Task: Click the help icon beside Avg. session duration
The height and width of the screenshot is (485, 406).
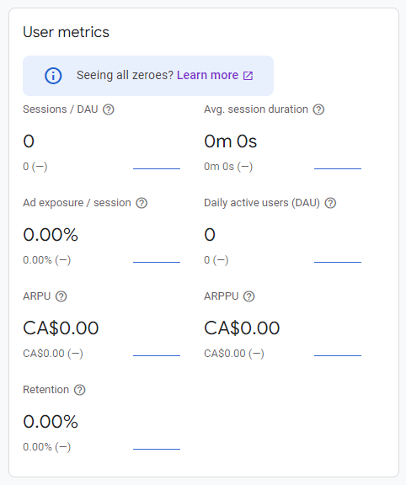Action: click(x=318, y=109)
